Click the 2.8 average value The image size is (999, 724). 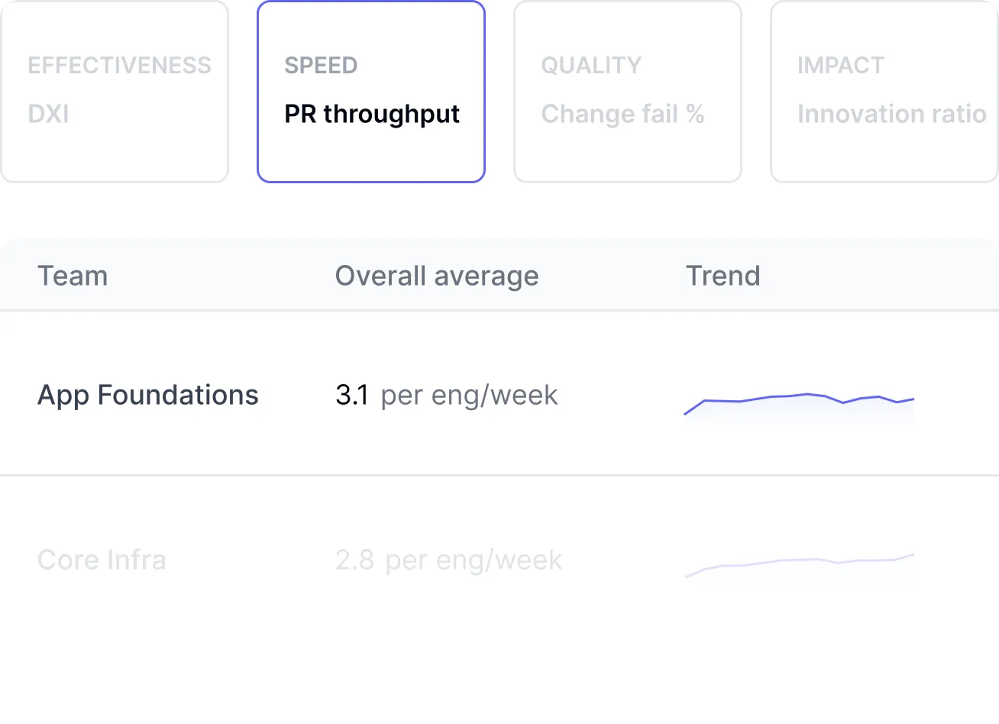[x=354, y=561]
